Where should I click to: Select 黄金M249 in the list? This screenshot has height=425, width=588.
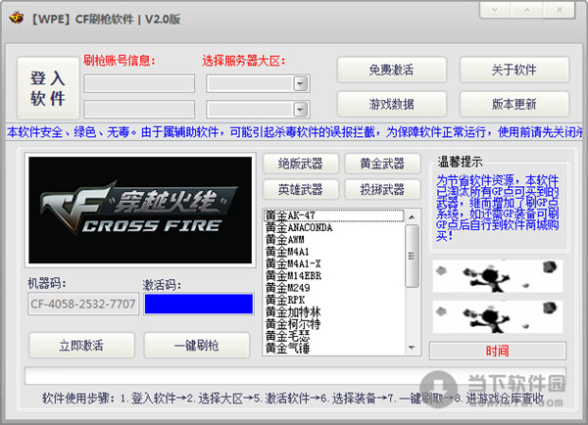(334, 288)
